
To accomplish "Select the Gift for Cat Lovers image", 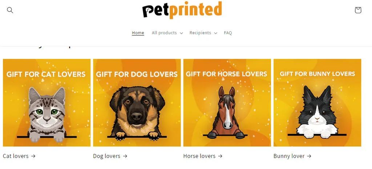I will pyautogui.click(x=46, y=102).
